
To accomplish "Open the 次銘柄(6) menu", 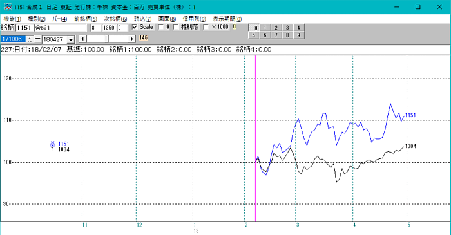I will click(115, 19).
